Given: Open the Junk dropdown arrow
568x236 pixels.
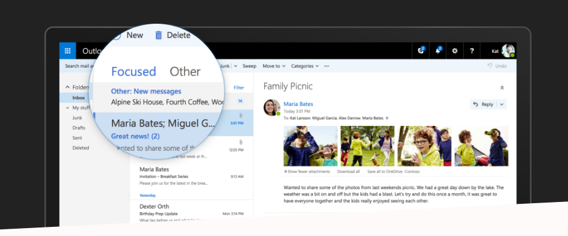Looking at the screenshot, I should coord(236,66).
